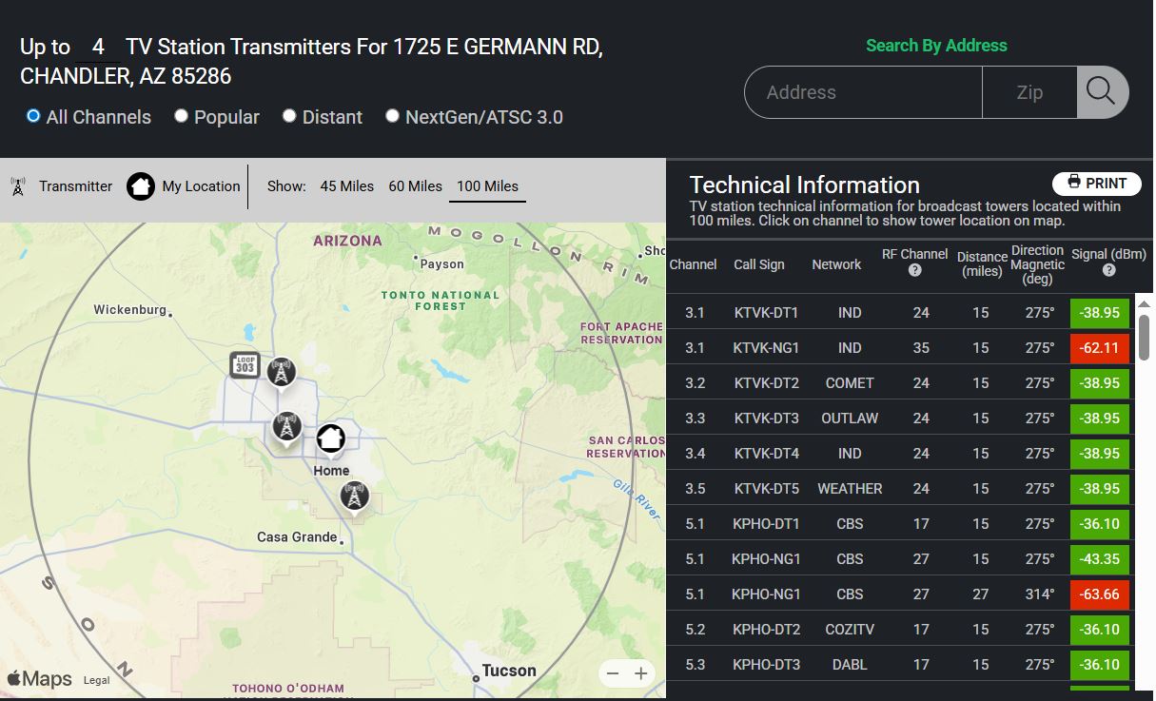Viewport: 1156px width, 701px height.
Task: Click the Tucson city label on map
Action: tap(509, 671)
